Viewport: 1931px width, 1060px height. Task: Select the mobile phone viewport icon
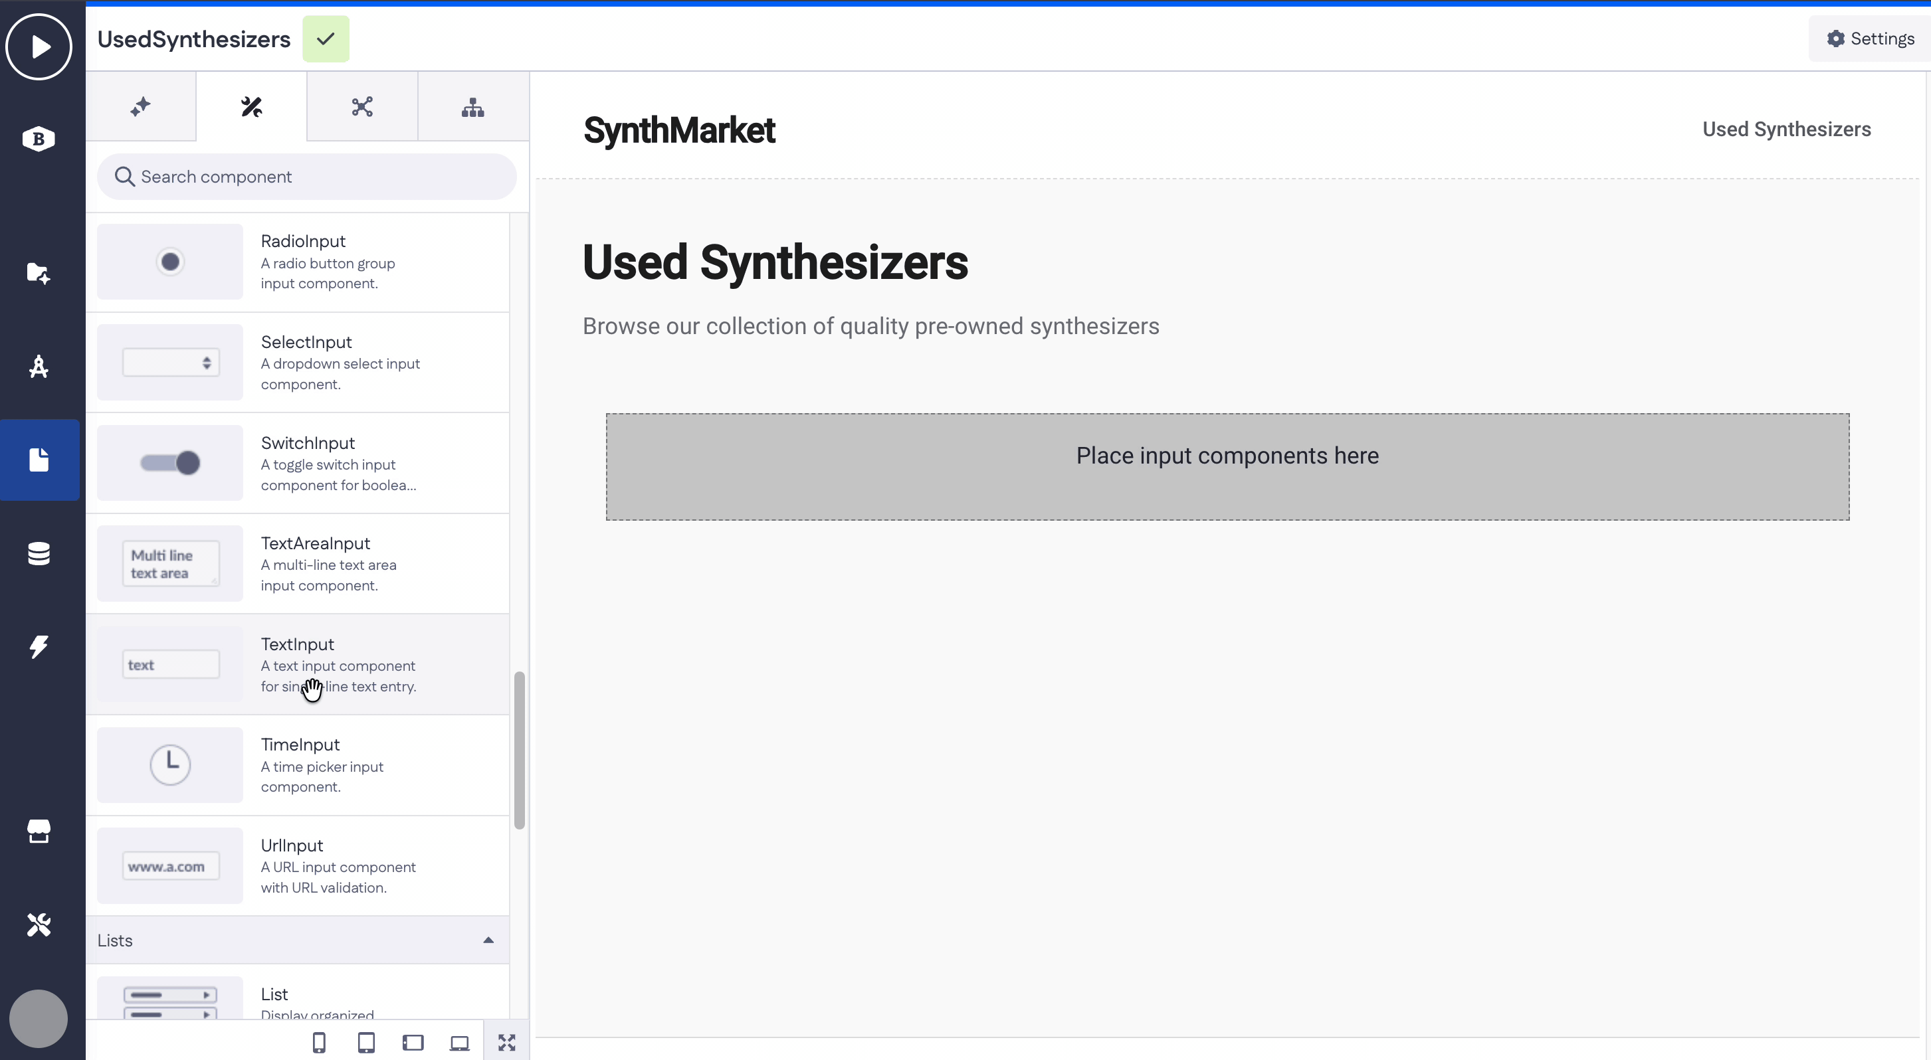318,1042
